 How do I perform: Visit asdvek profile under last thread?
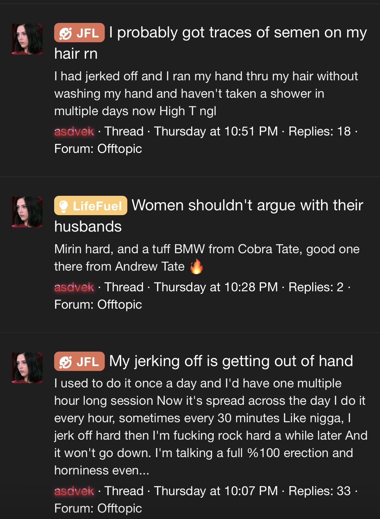point(74,491)
